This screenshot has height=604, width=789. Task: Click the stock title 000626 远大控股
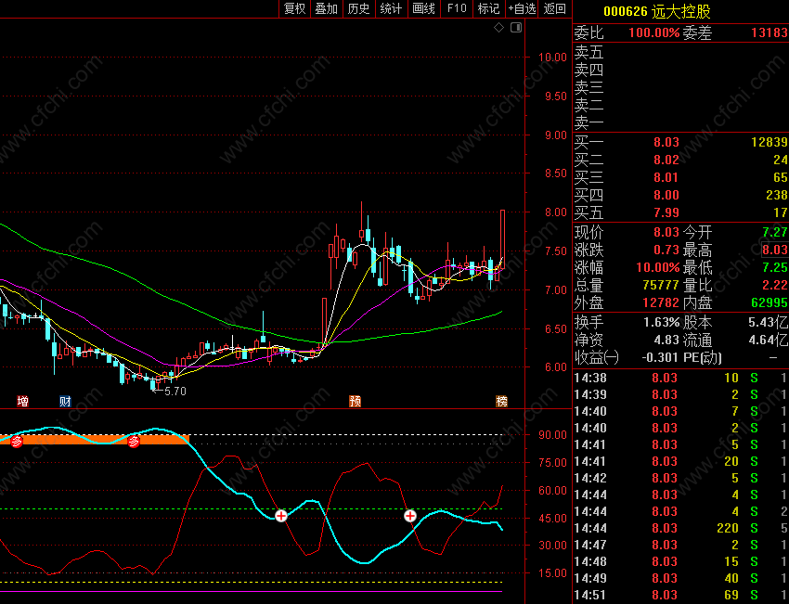point(656,11)
